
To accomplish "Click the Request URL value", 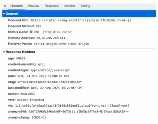I will [x=81, y=20].
